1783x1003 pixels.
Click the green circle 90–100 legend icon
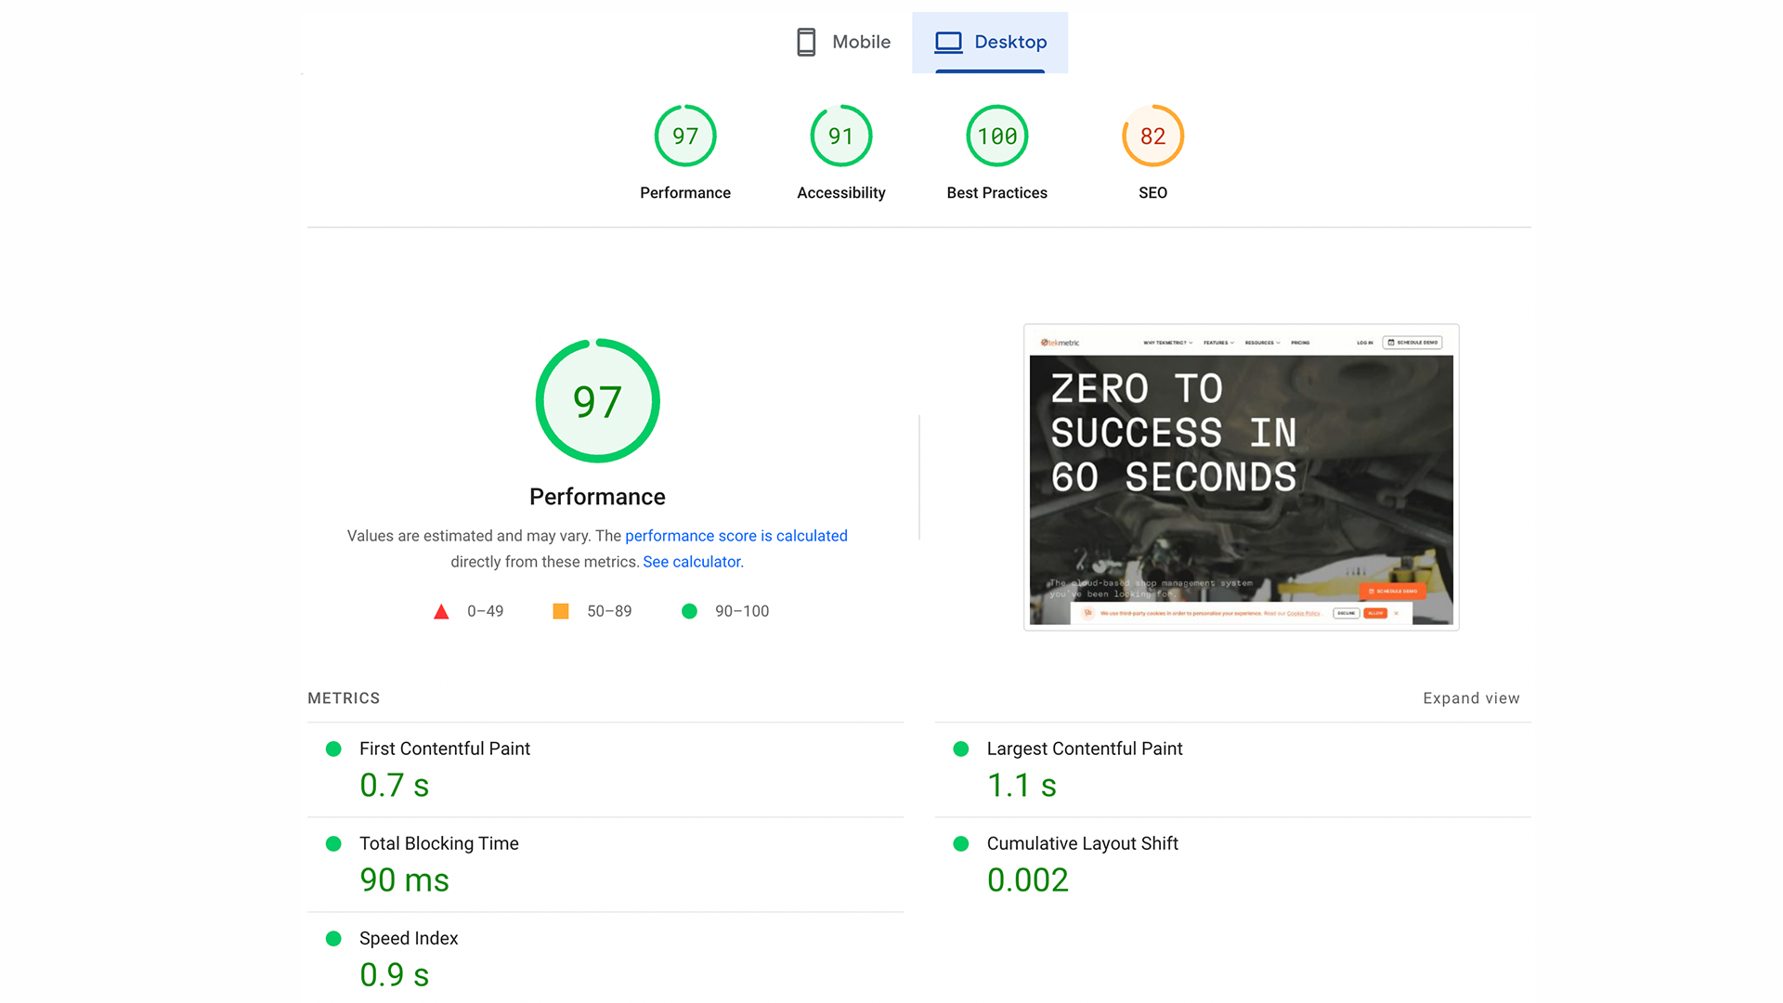tap(689, 611)
